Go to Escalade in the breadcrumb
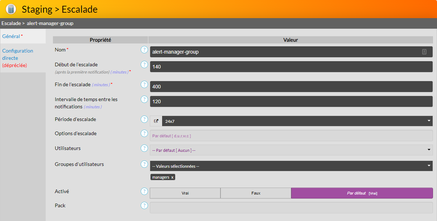The width and height of the screenshot is (437, 221). [11, 23]
